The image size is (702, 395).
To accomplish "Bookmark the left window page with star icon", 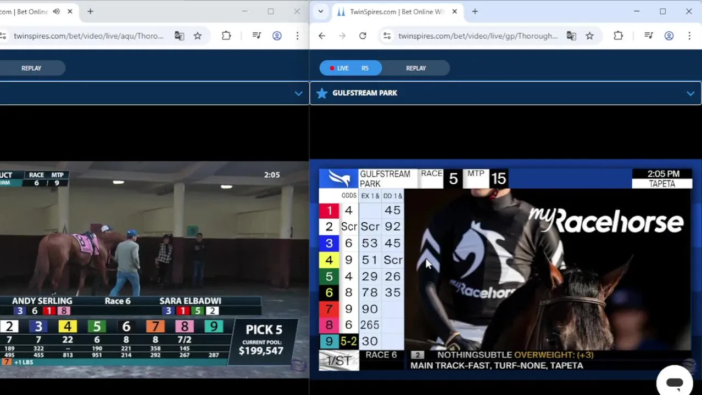I will coord(198,36).
